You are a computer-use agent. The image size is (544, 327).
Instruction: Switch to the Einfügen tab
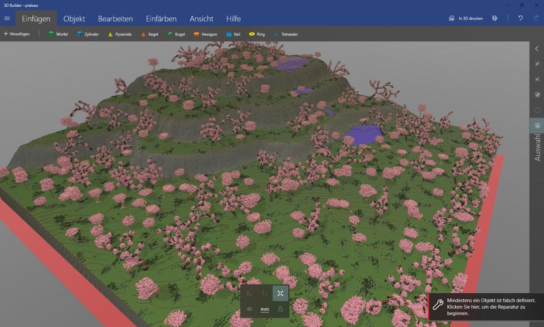point(36,19)
